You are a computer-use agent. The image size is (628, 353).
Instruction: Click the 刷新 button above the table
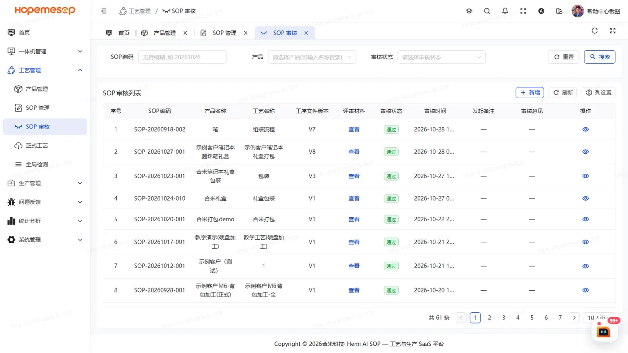pos(563,93)
